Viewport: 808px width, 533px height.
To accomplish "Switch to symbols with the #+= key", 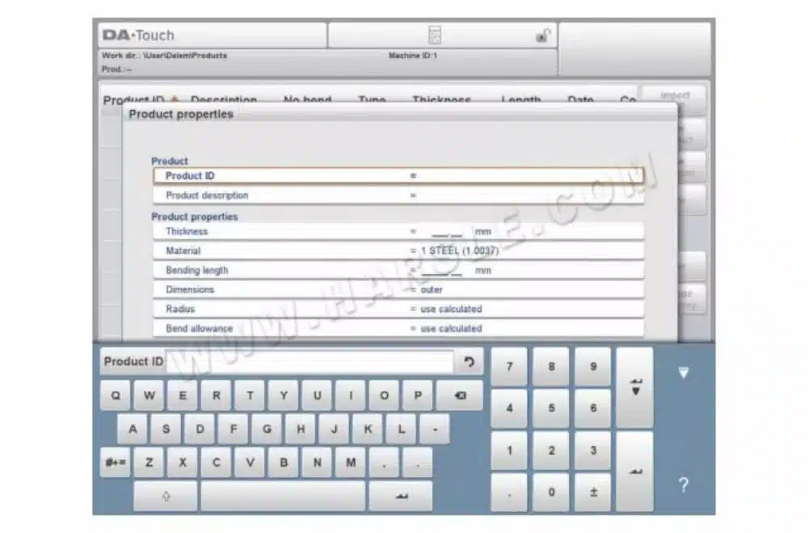I will coord(116,463).
